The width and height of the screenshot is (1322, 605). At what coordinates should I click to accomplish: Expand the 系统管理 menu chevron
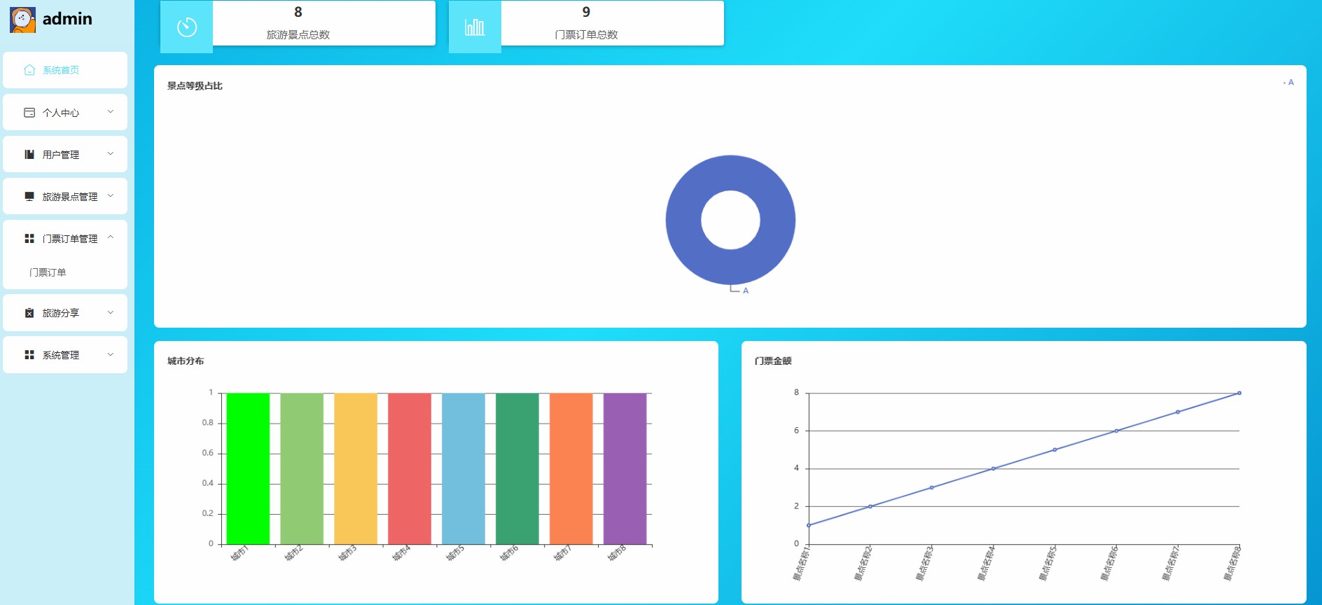pyautogui.click(x=111, y=354)
